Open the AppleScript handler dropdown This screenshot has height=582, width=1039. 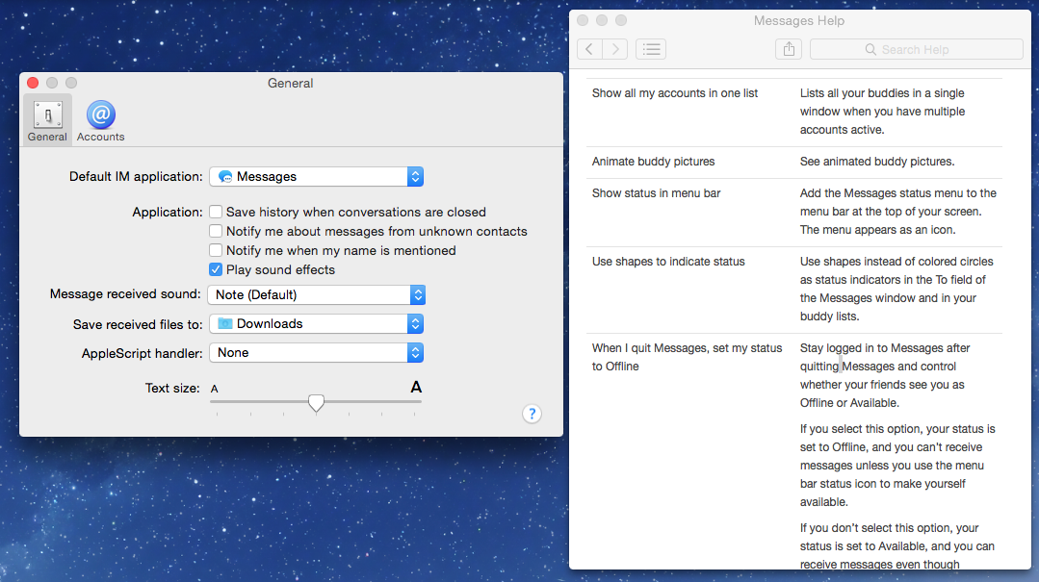[316, 353]
